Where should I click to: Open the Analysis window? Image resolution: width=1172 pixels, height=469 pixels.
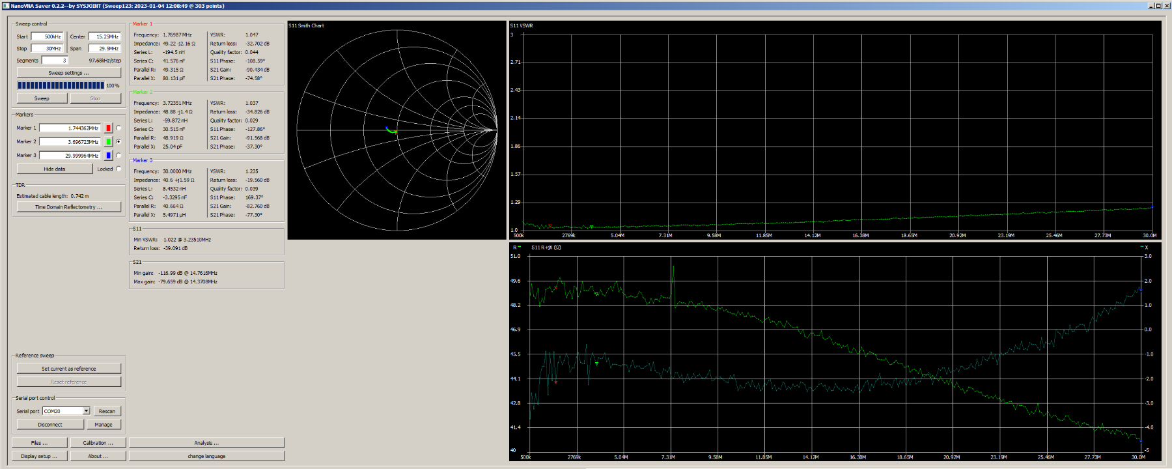[x=206, y=443]
